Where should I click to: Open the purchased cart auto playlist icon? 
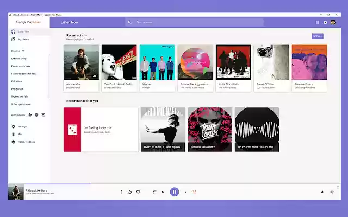click(43, 114)
